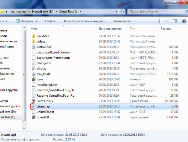
Task: Open the packfiles folder icon
Action: point(34,36)
